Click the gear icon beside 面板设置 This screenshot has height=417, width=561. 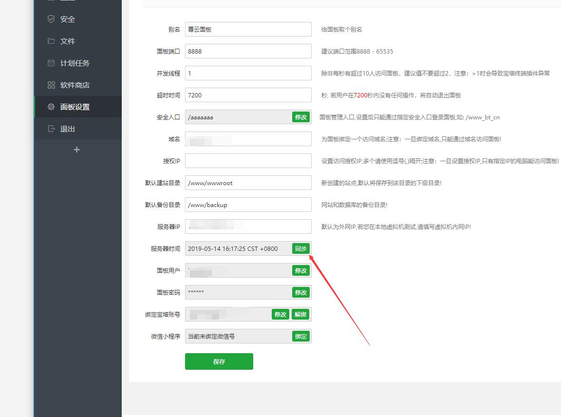[51, 107]
